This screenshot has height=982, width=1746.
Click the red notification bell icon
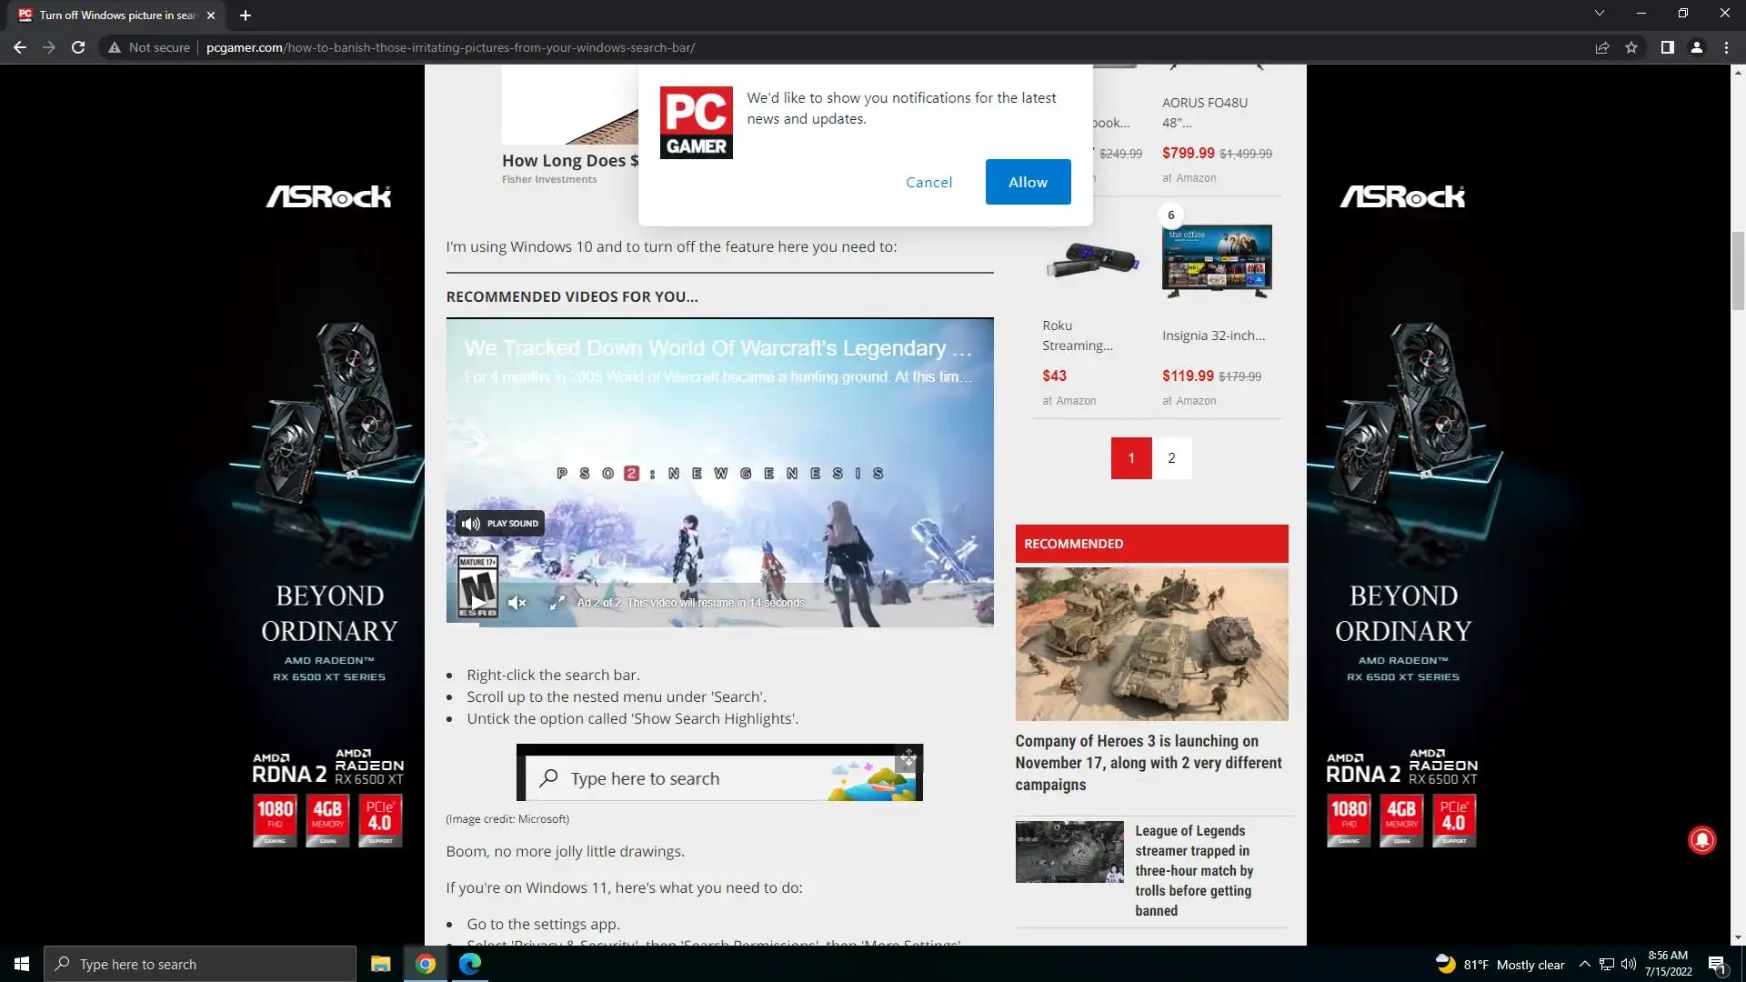point(1701,840)
